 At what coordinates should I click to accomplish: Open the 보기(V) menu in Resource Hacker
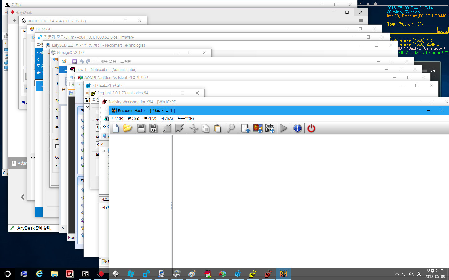click(150, 119)
